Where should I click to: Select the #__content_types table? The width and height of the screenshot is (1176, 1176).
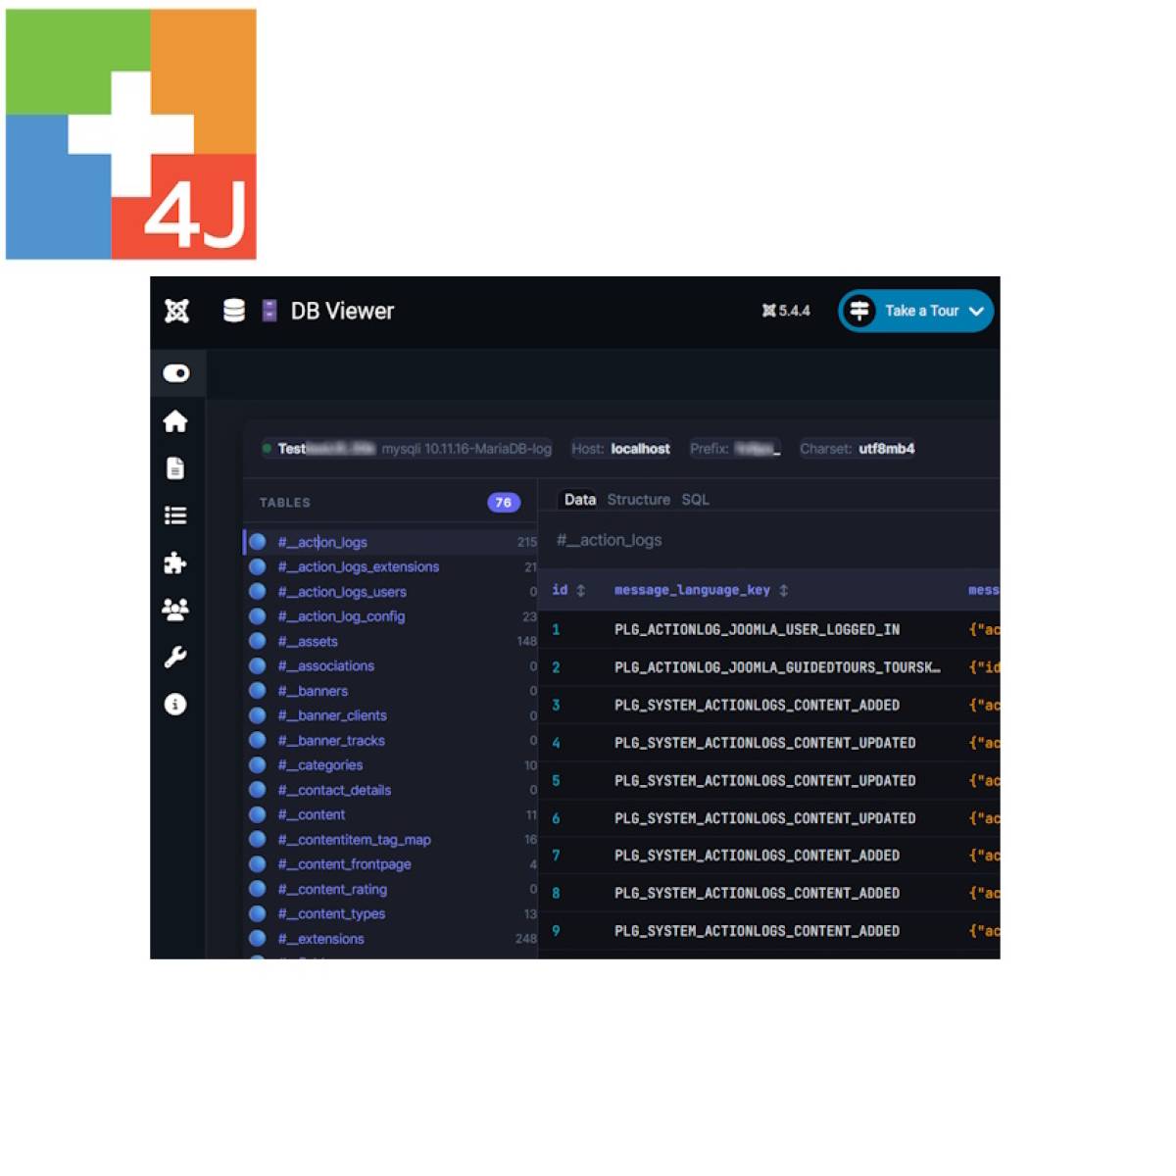[x=391, y=913]
